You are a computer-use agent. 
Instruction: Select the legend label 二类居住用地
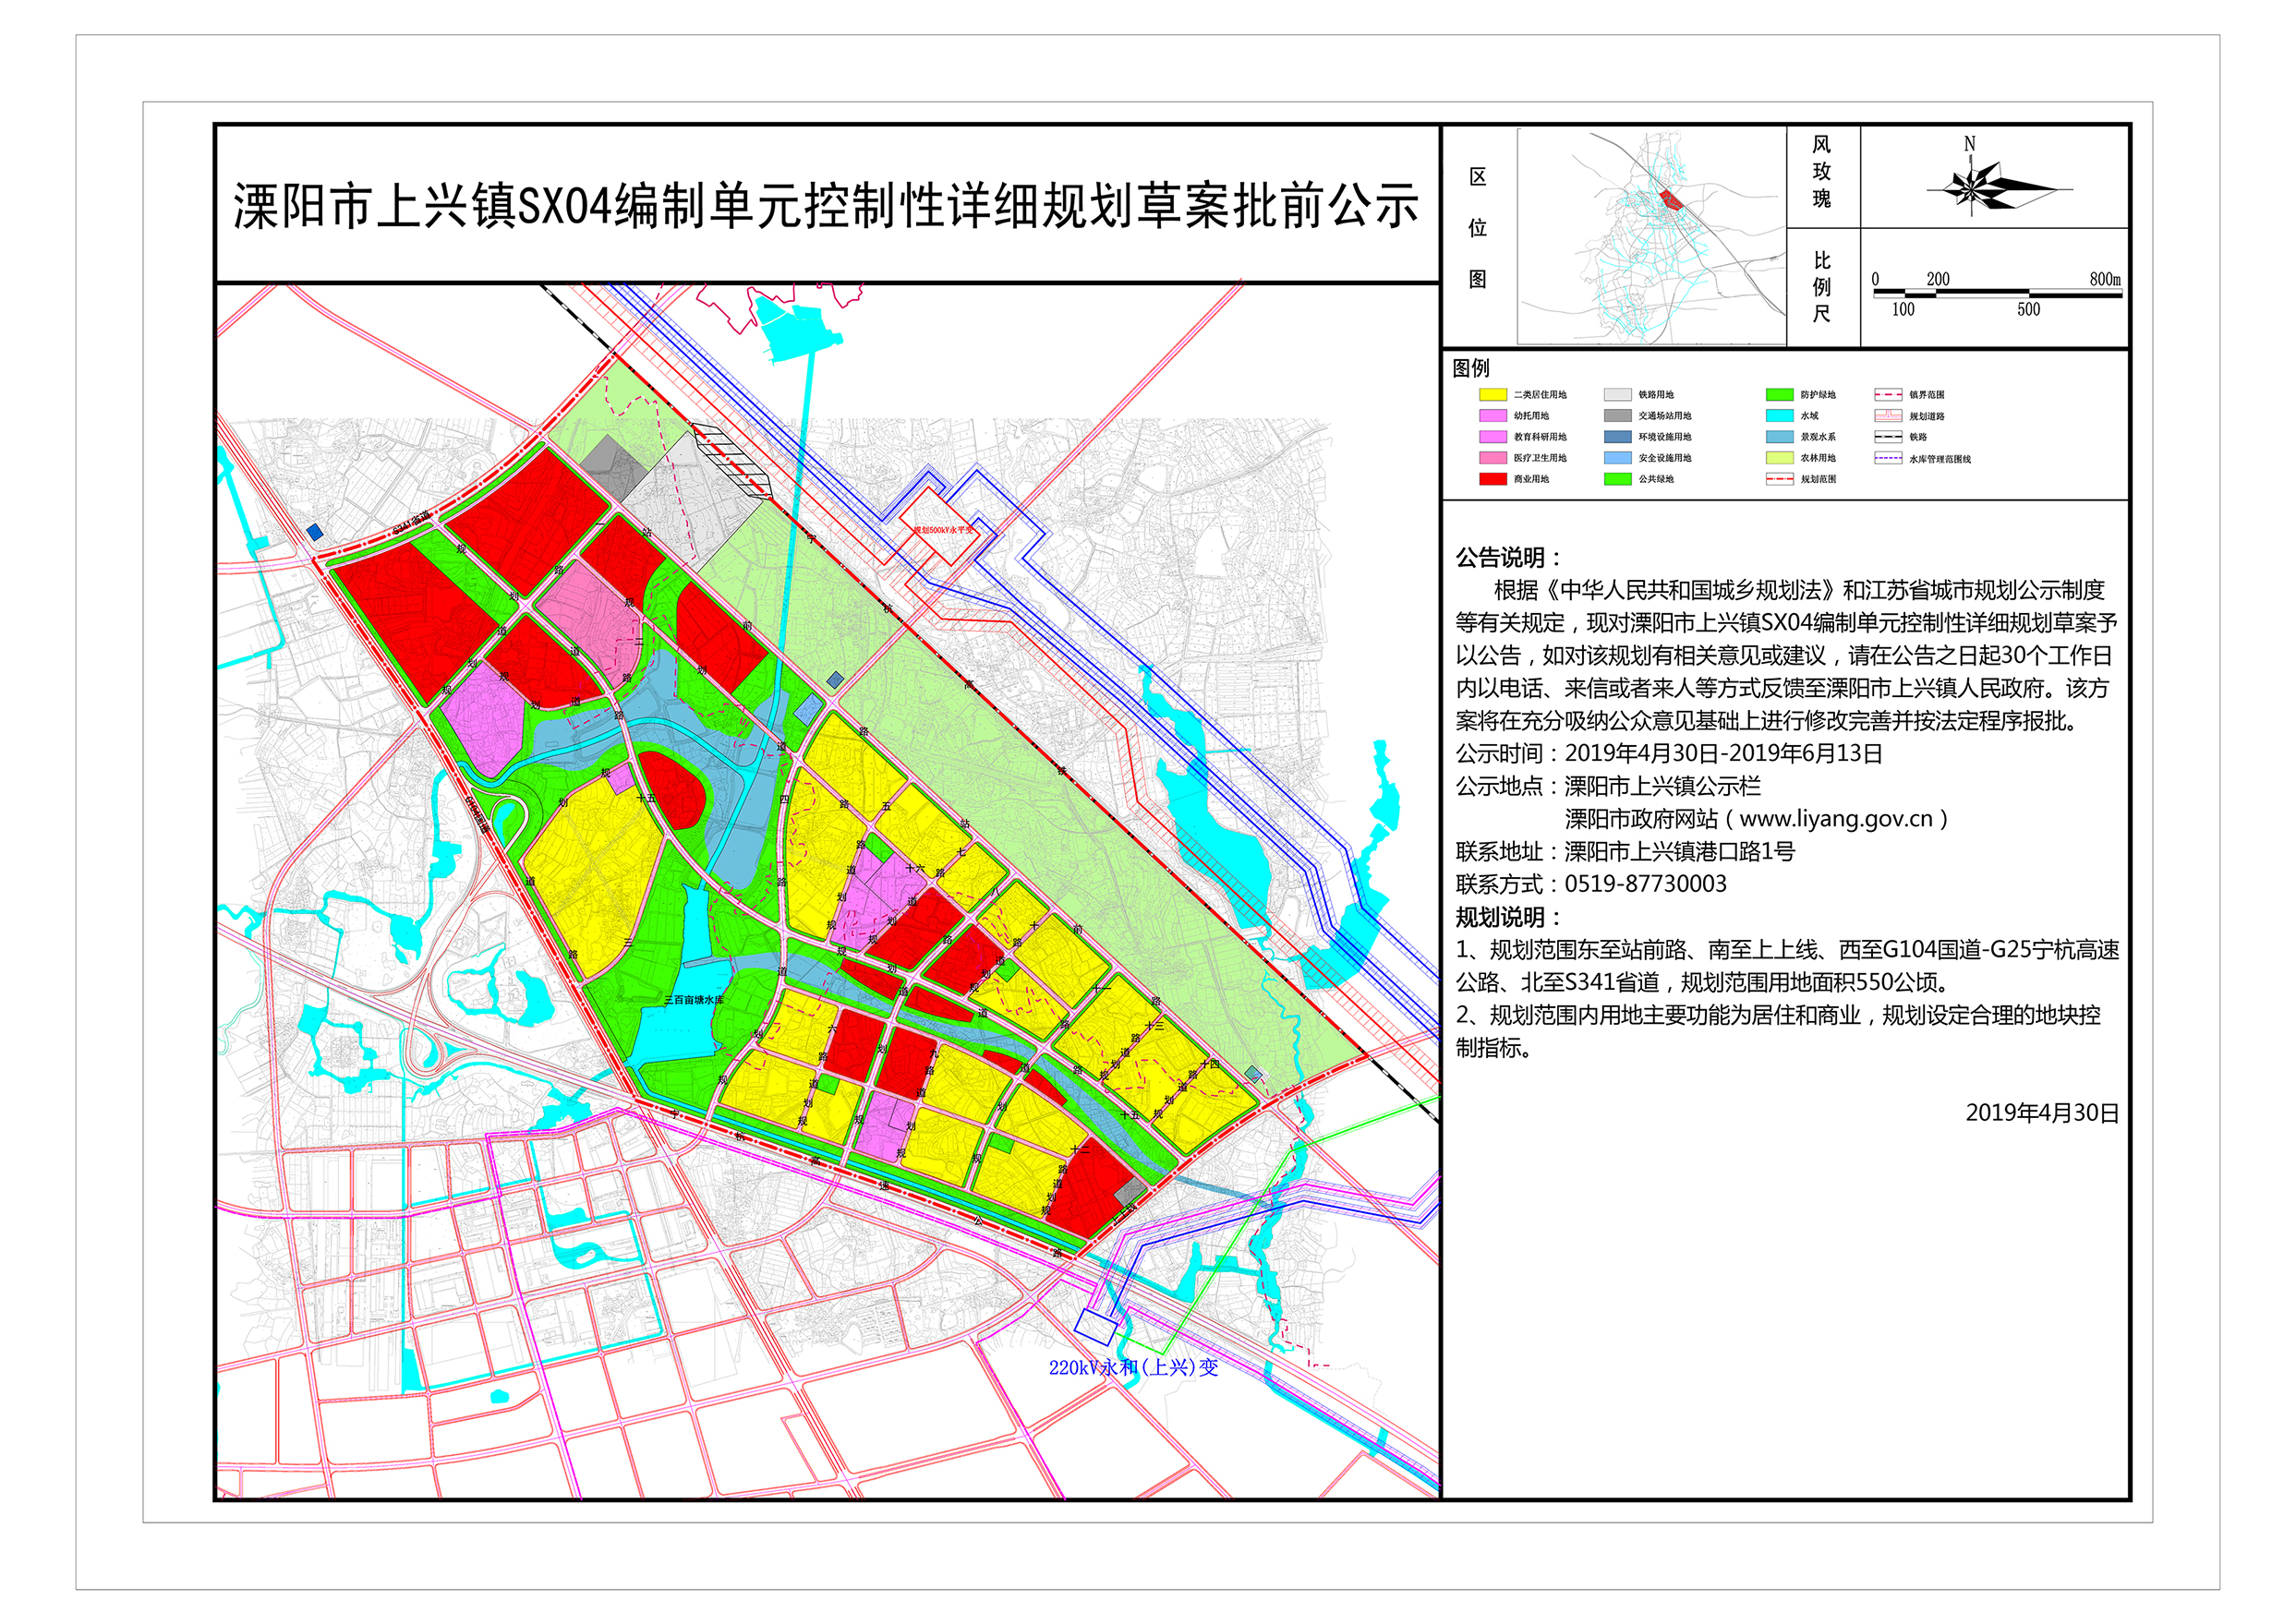click(x=1540, y=395)
